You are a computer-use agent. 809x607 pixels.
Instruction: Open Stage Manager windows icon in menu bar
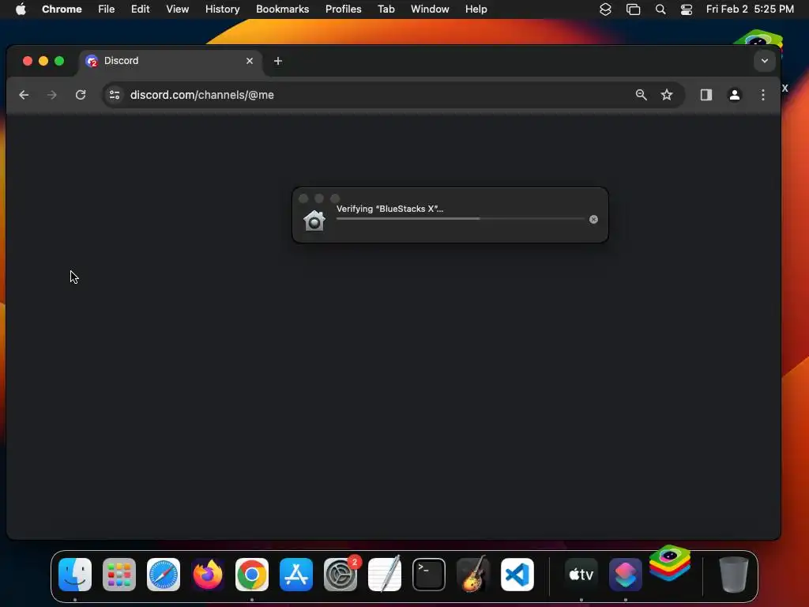point(633,9)
